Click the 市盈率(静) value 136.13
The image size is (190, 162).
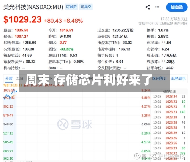[125, 49]
